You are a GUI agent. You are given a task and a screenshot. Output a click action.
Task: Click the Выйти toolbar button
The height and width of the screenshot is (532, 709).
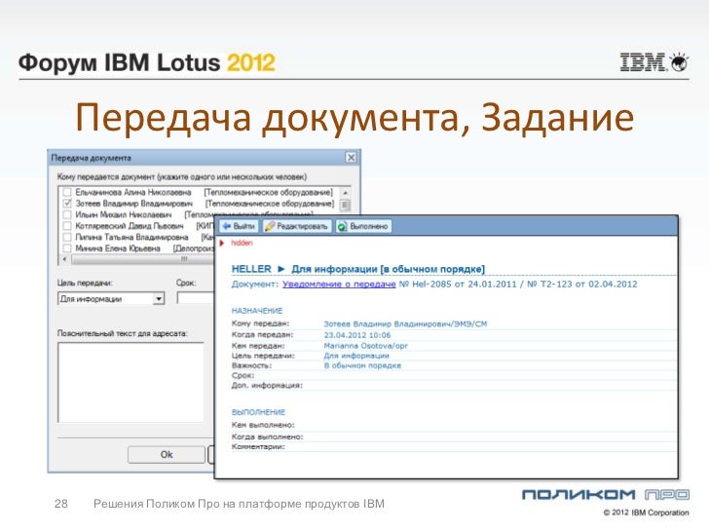[240, 226]
